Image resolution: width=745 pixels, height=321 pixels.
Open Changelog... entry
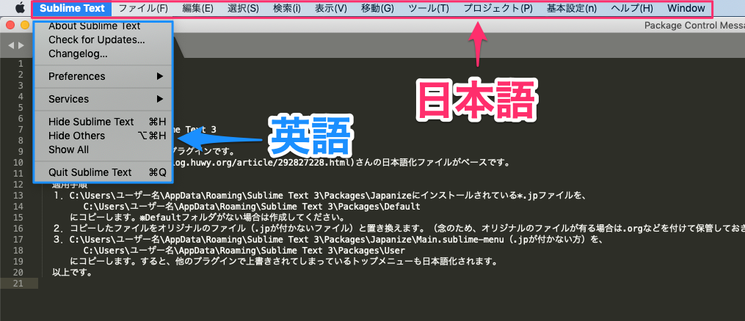pyautogui.click(x=103, y=54)
